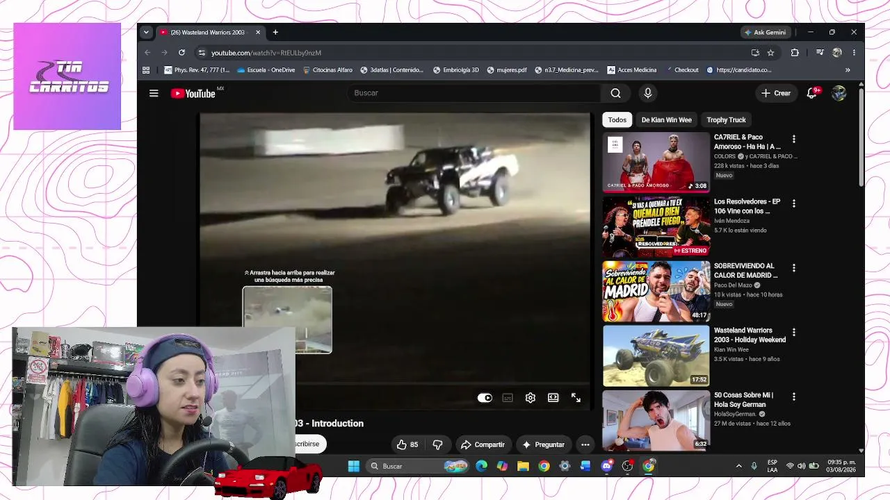Viewport: 890px width, 500px height.
Task: Open the Windows Start menu
Action: pos(353,466)
